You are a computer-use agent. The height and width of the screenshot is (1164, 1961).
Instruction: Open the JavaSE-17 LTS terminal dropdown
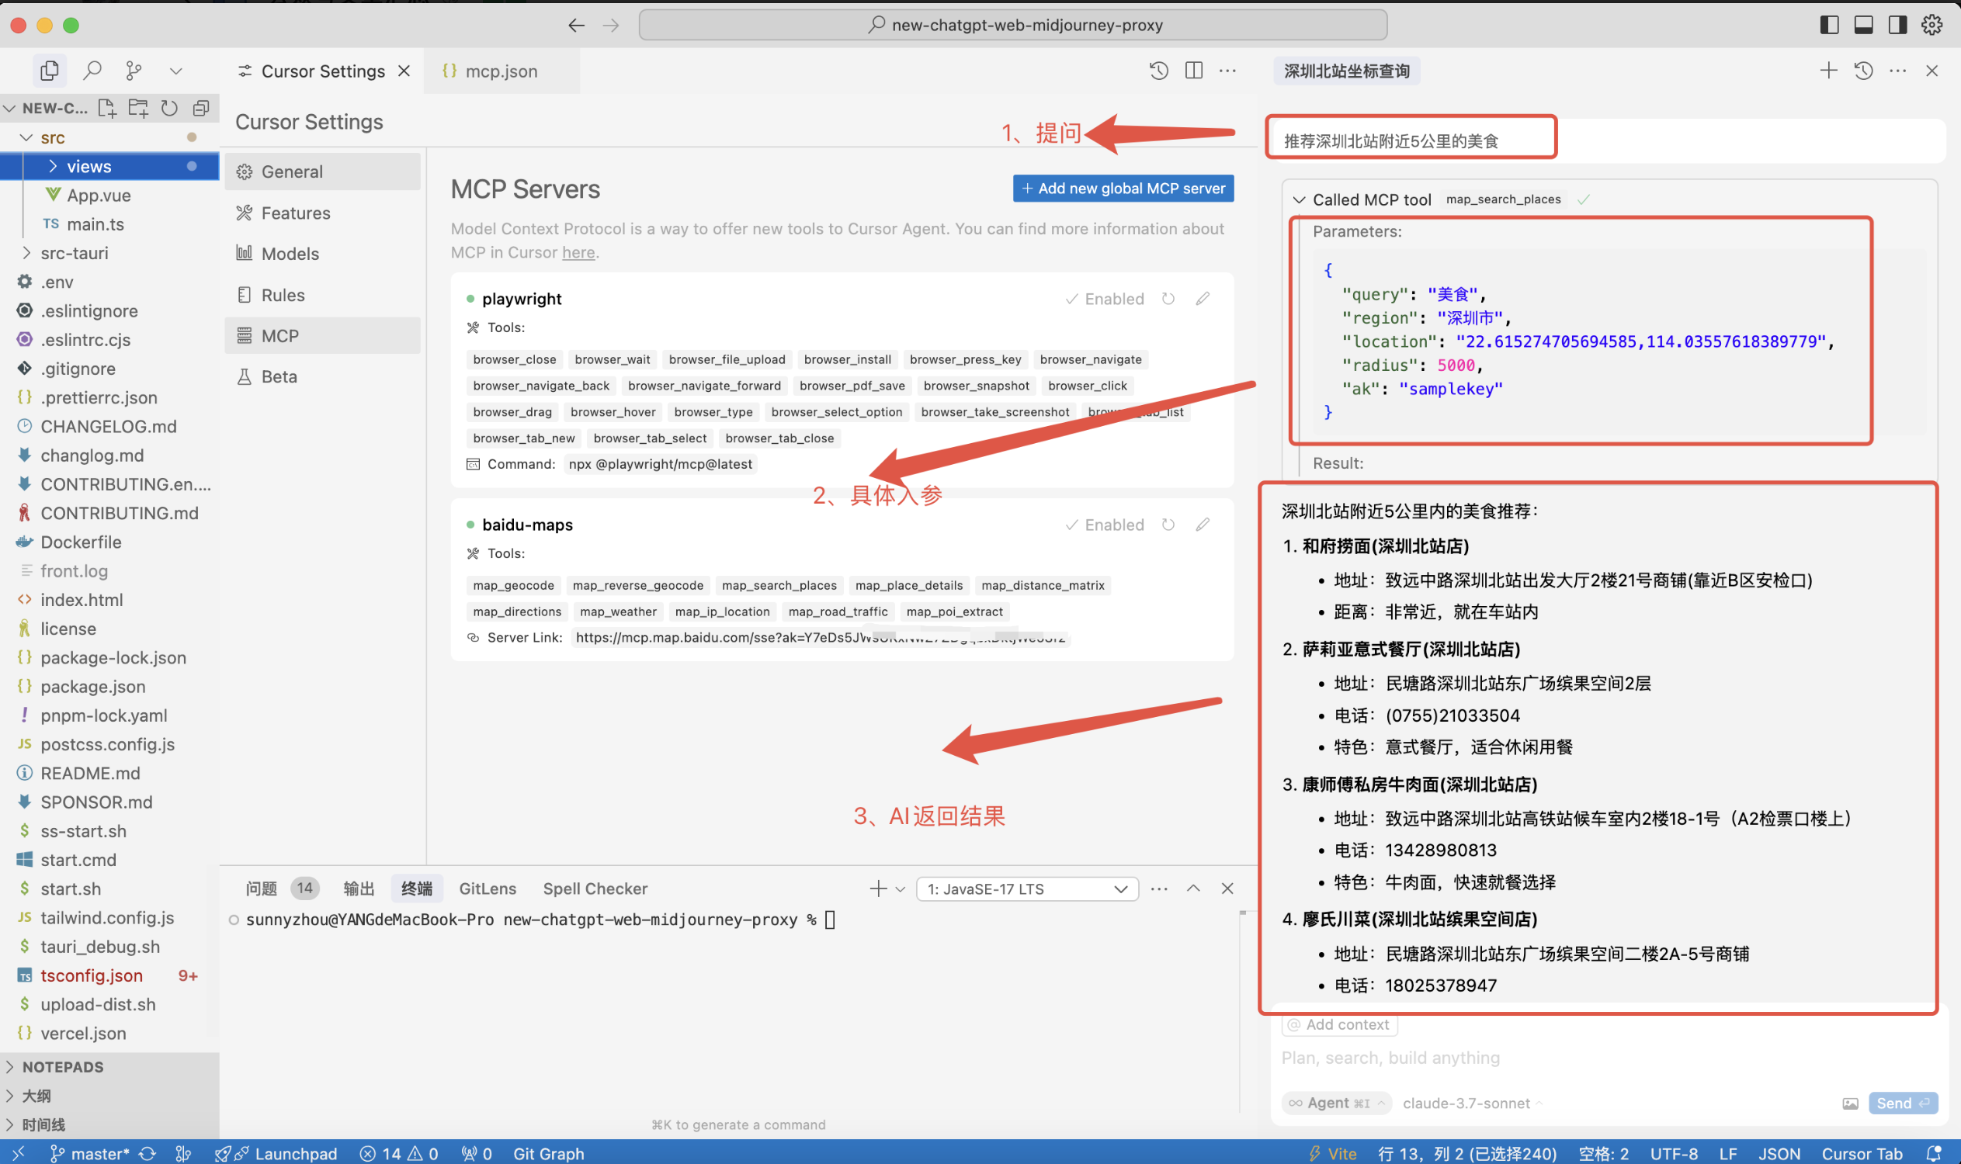click(x=1026, y=889)
